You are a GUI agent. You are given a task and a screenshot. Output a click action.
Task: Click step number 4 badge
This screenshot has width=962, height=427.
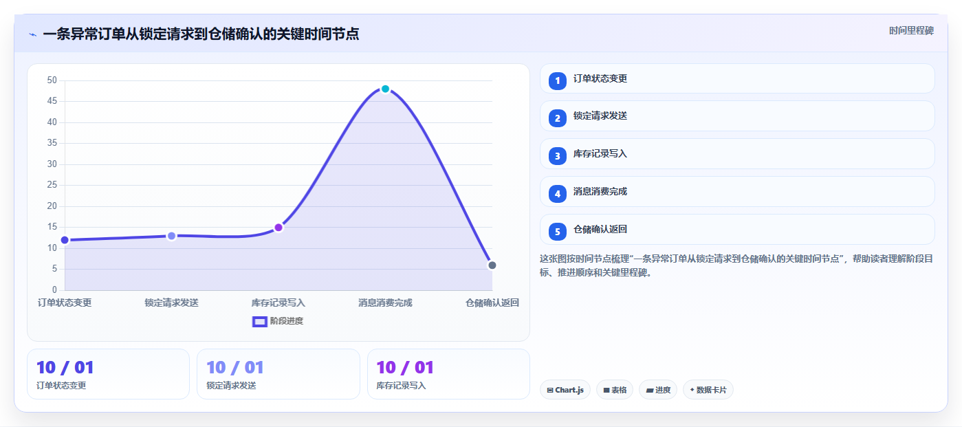click(x=558, y=194)
